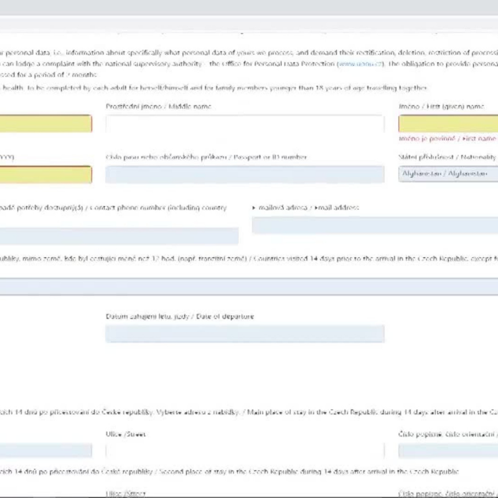Click the yellow field left of Passport number
The height and width of the screenshot is (498, 498).
pos(45,174)
